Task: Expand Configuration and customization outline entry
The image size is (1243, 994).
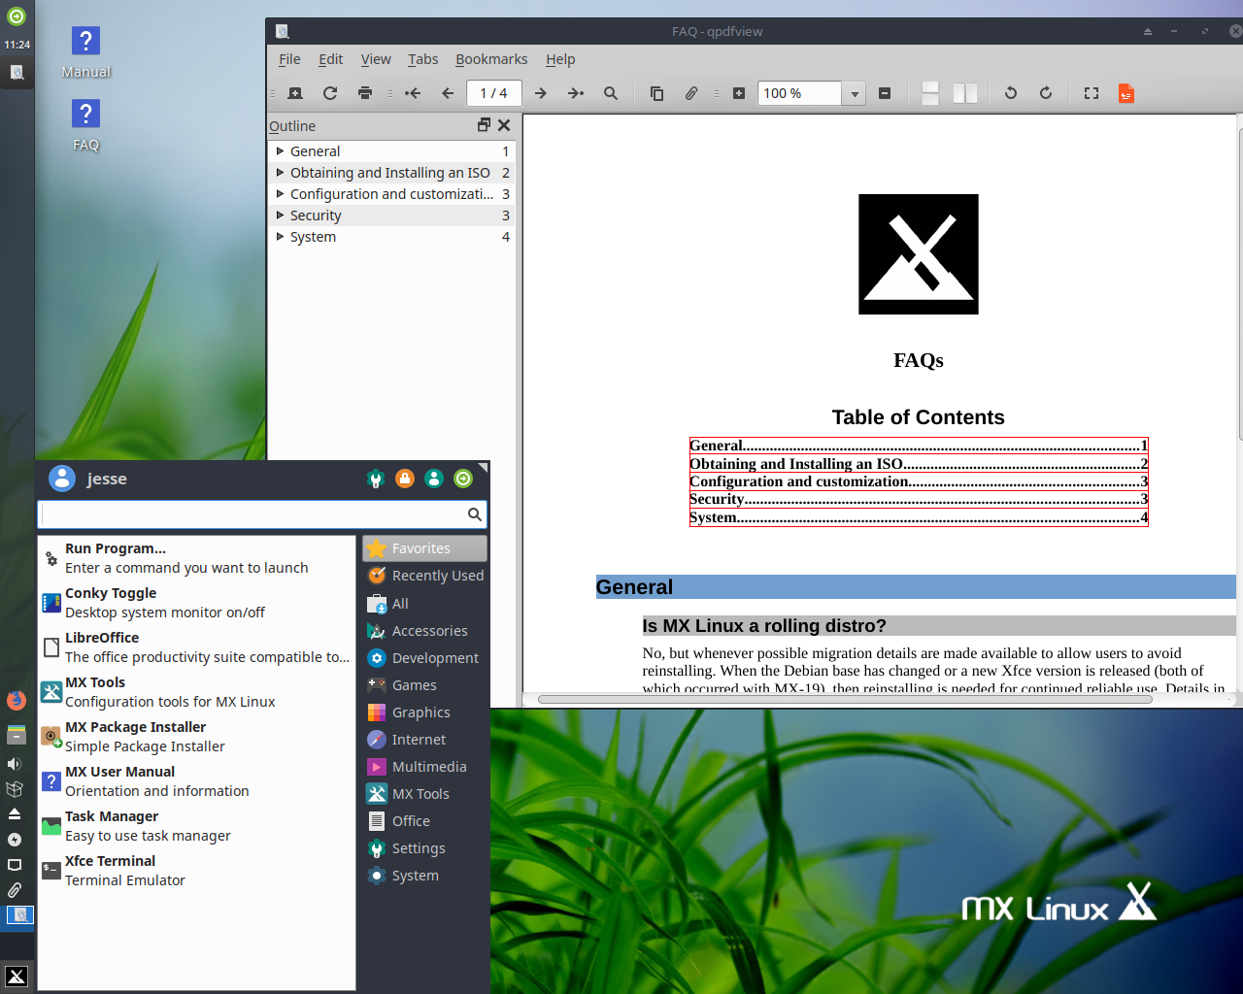Action: pyautogui.click(x=281, y=194)
